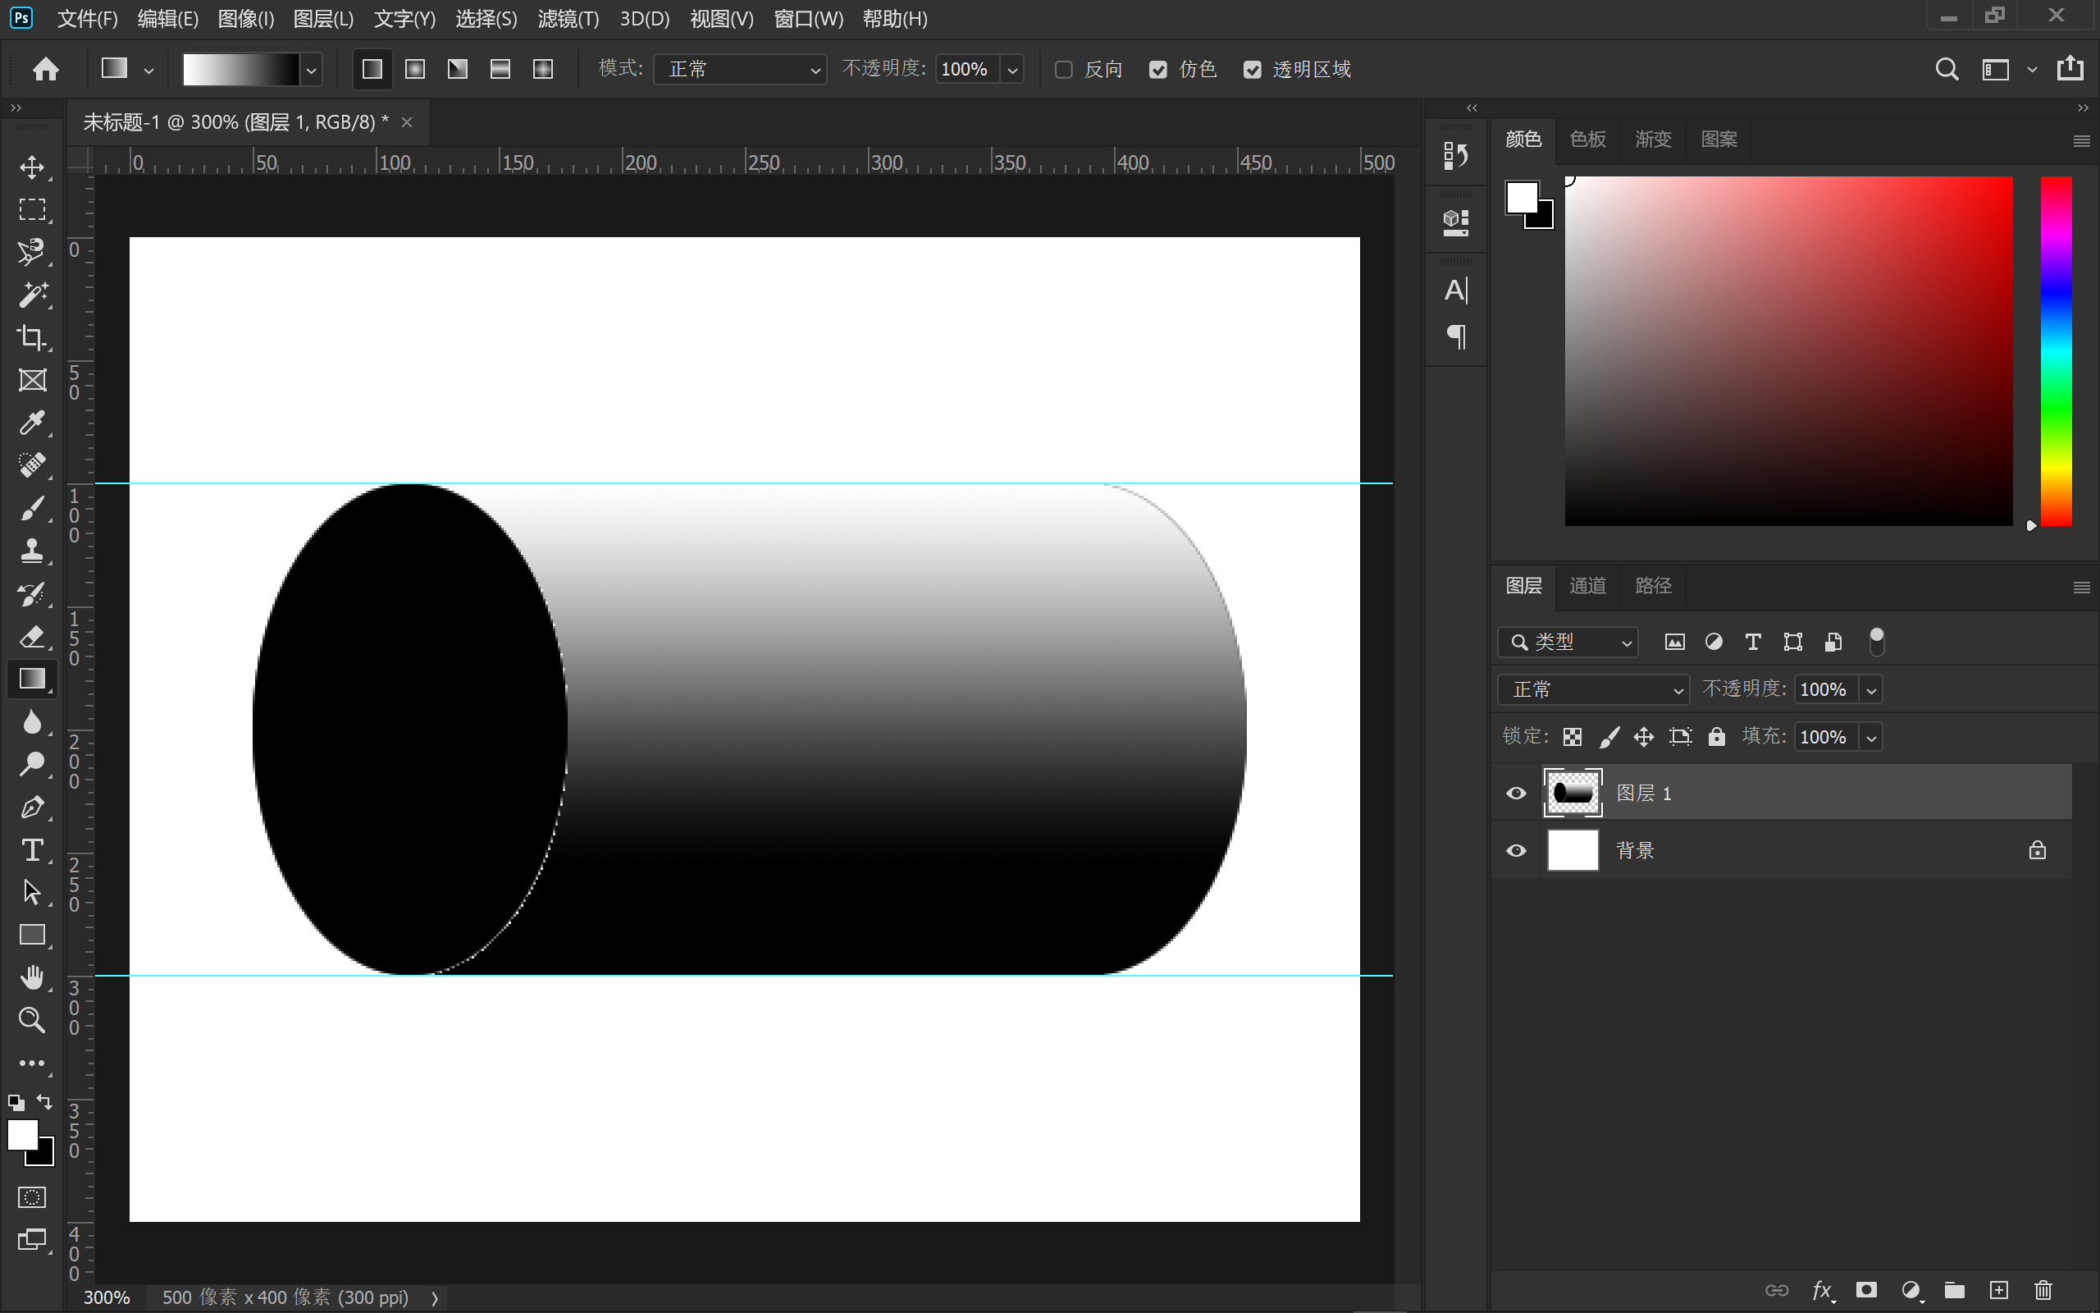Uncheck the 透明区域 (Transparency) checkbox

[x=1252, y=70]
